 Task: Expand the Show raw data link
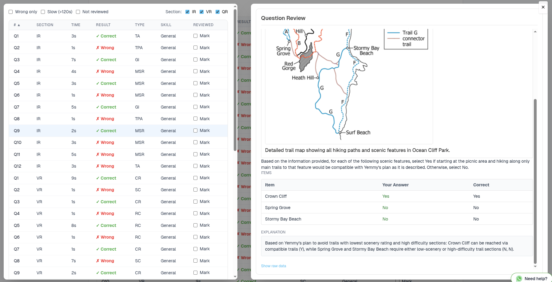point(273,266)
